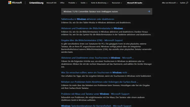Screen dimensions: 190x107
Task: Open Surface Book Abnehmen Probleme link
Action: coord(100,82)
